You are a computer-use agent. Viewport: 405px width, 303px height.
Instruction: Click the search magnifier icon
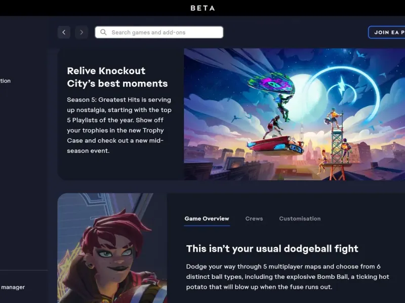click(103, 32)
